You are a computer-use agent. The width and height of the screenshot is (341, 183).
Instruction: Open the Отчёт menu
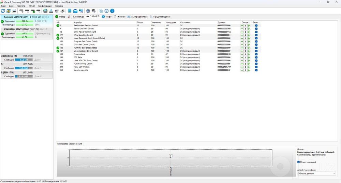click(32, 6)
